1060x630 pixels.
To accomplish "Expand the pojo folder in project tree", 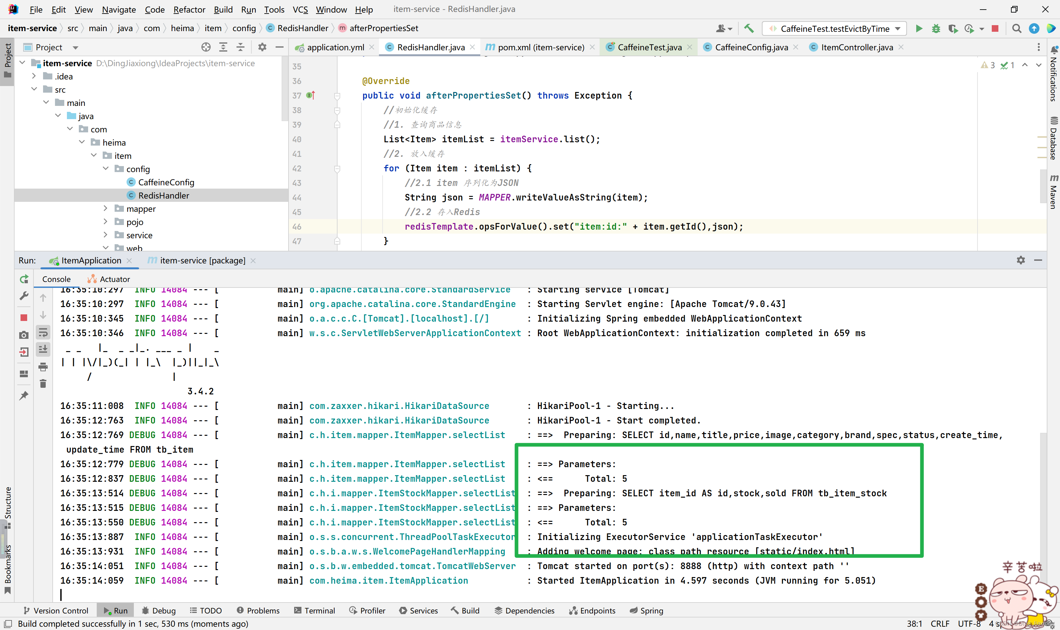I will 105,221.
